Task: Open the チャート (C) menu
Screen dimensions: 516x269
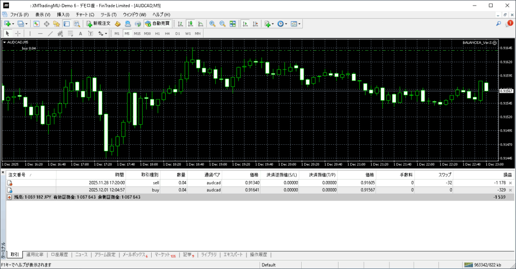Action: (x=85, y=15)
